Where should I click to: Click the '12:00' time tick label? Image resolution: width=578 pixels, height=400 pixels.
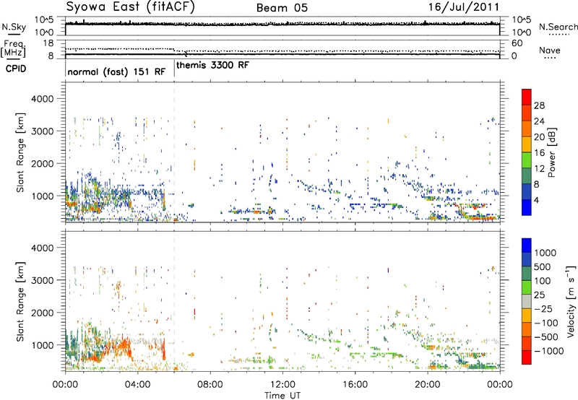pyautogui.click(x=282, y=385)
